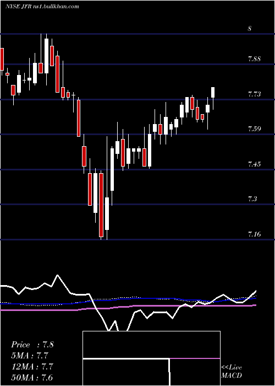Select the price axis label 7.16
Image resolution: width=275 pixels, height=386 pixels.
pos(254,234)
